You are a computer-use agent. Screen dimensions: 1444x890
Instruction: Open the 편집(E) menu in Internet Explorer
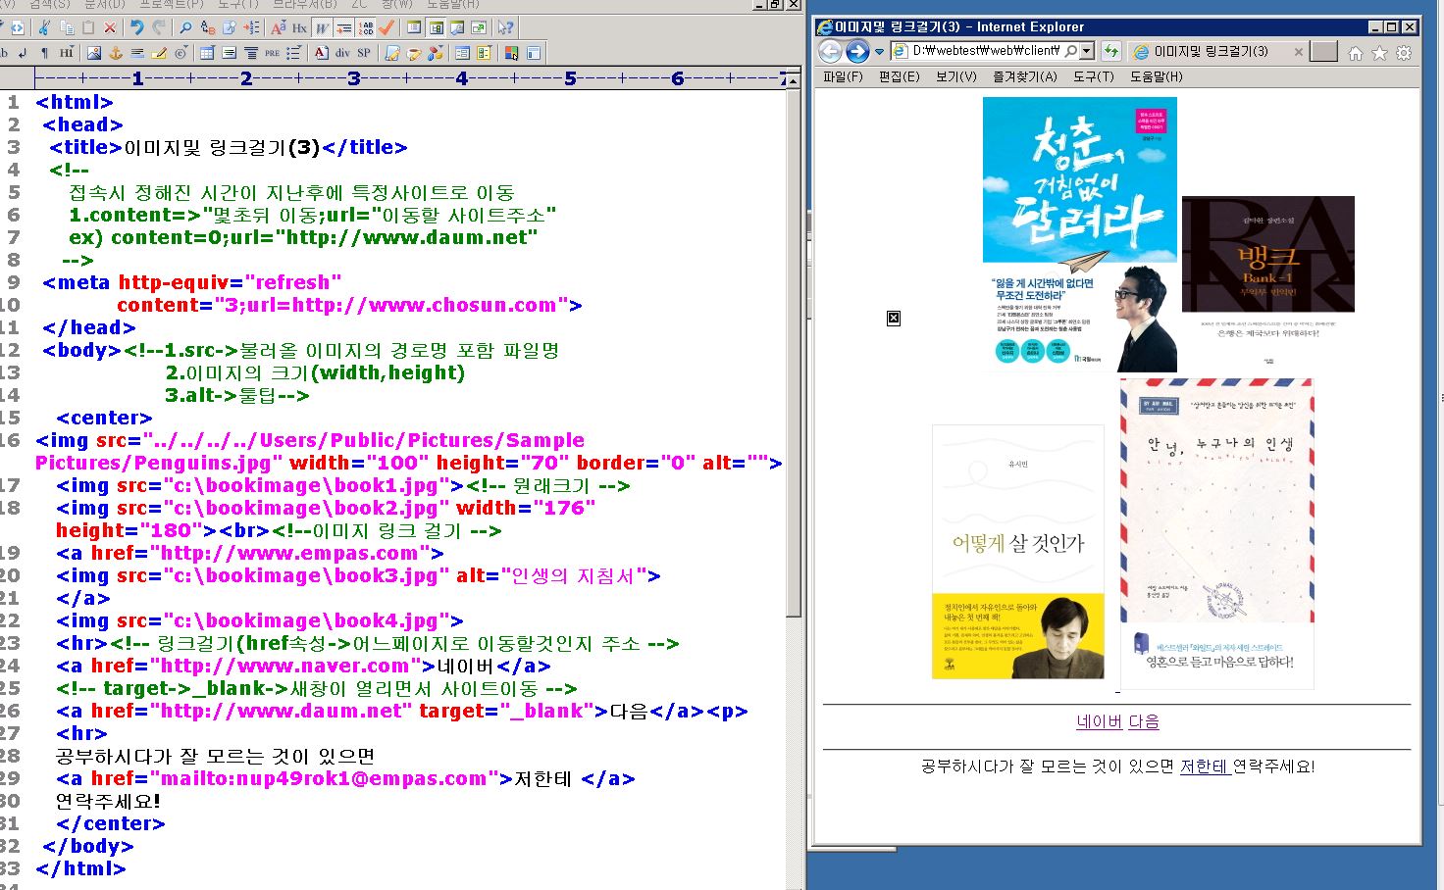point(899,76)
